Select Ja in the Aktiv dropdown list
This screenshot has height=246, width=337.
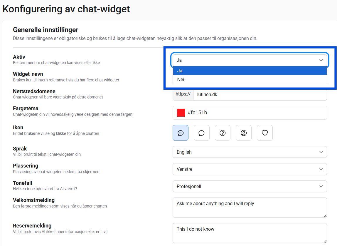[250, 71]
